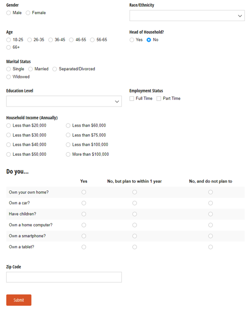Pick 'plan within 1 year' for Own a car
251x312 pixels.
point(135,203)
